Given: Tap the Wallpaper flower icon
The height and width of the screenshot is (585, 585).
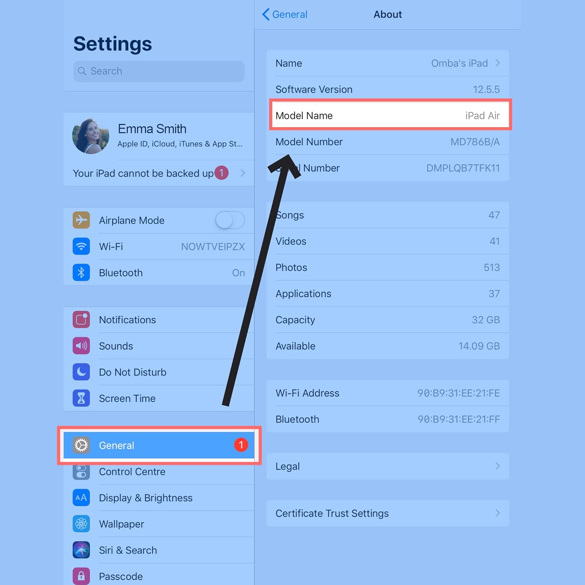Looking at the screenshot, I should click(81, 524).
